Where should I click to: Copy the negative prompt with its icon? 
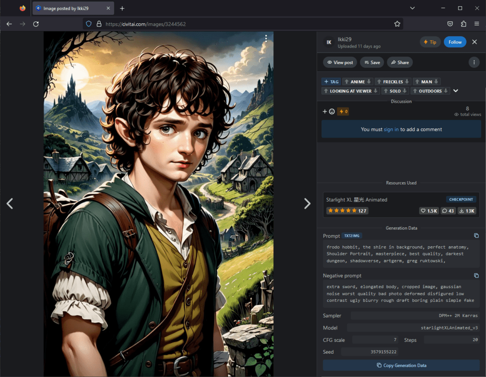pos(476,276)
